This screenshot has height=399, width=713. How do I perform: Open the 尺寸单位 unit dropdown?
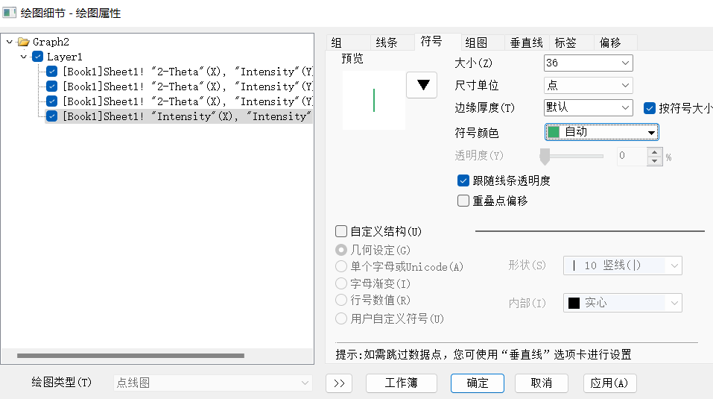click(588, 85)
